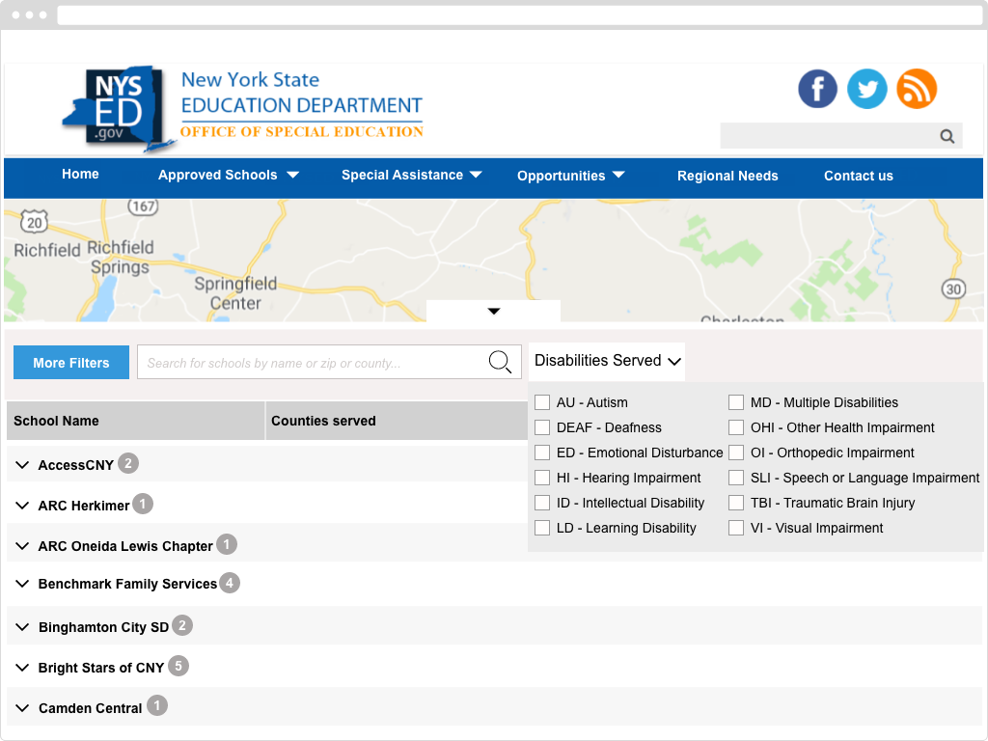Toggle the Disabilities Served dropdown
The image size is (988, 741).
(608, 361)
